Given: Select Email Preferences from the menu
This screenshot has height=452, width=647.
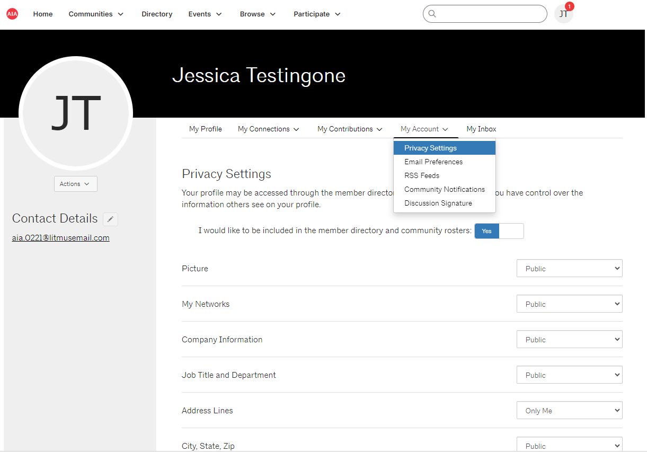Looking at the screenshot, I should [433, 162].
